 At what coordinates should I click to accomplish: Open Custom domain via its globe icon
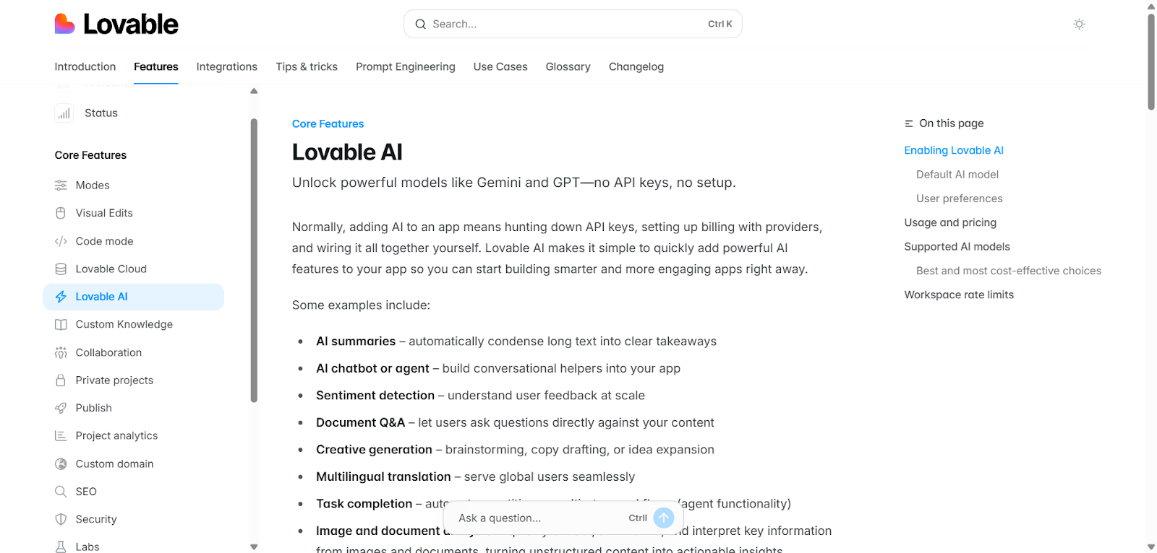(x=61, y=463)
